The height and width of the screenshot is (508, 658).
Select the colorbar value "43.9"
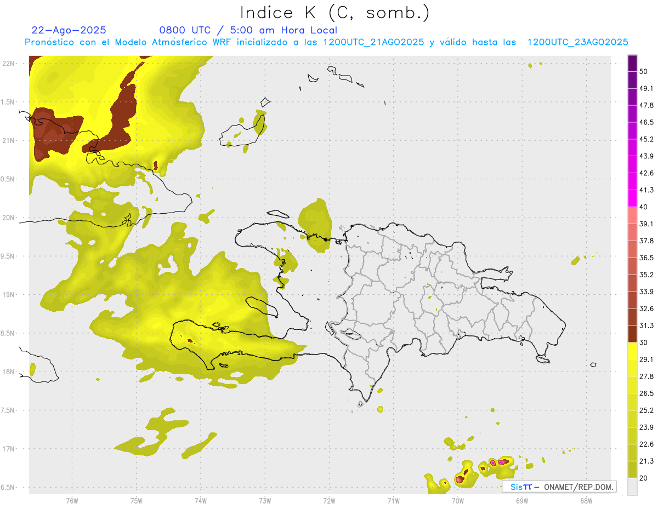click(646, 156)
